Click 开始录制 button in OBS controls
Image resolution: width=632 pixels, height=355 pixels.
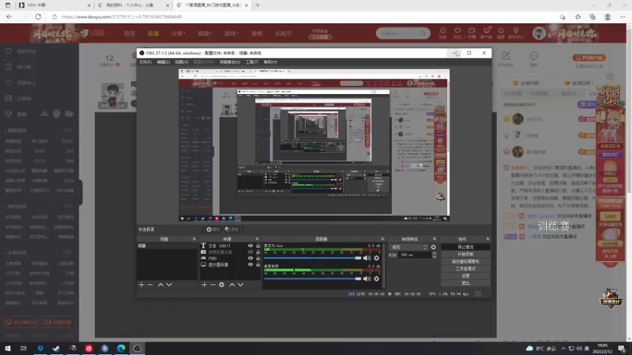pyautogui.click(x=465, y=254)
